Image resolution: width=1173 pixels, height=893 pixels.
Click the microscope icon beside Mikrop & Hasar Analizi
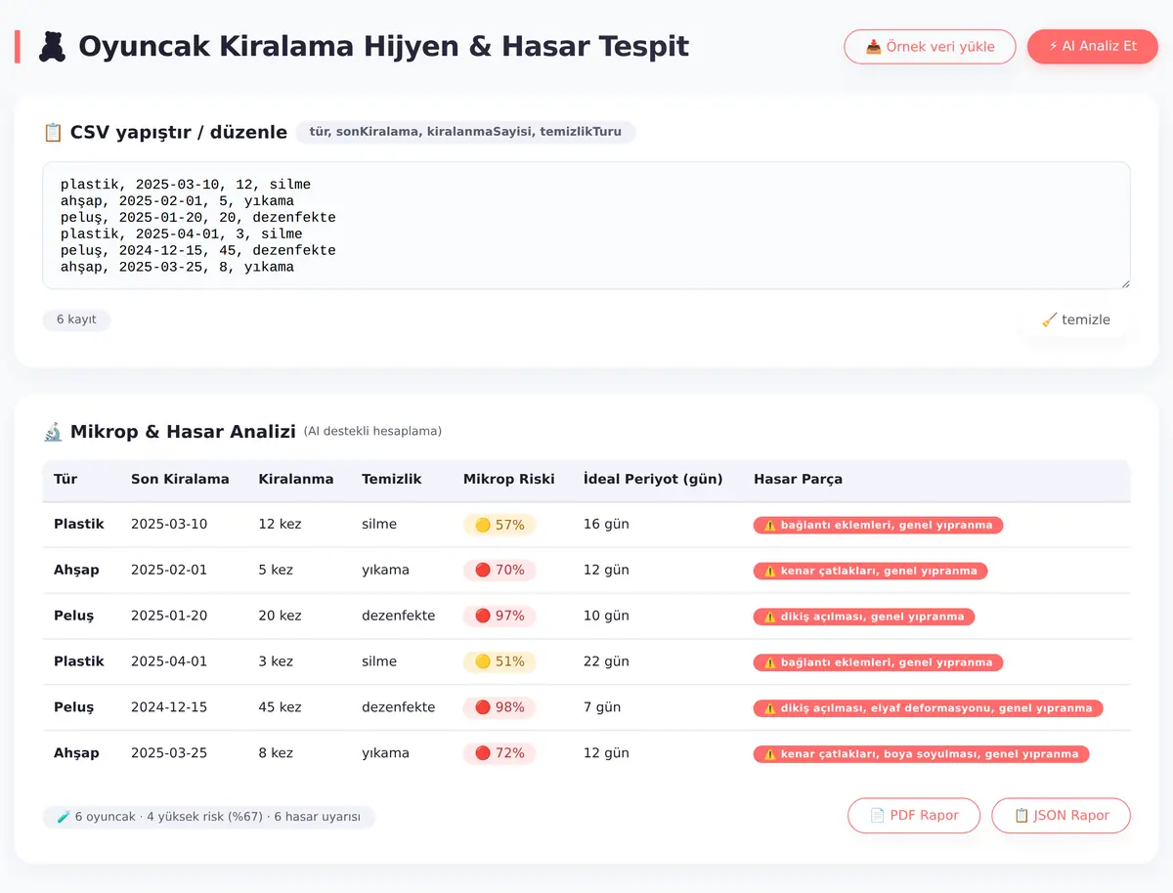[53, 431]
